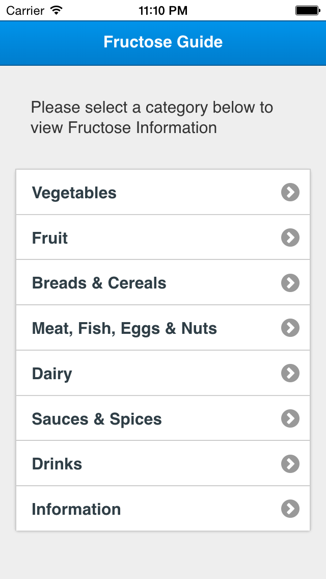Screen dimensions: 326x579
Task: Tap the chevron beside Fruit
Action: click(x=290, y=238)
